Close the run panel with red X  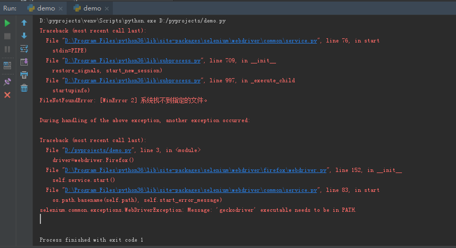7,95
